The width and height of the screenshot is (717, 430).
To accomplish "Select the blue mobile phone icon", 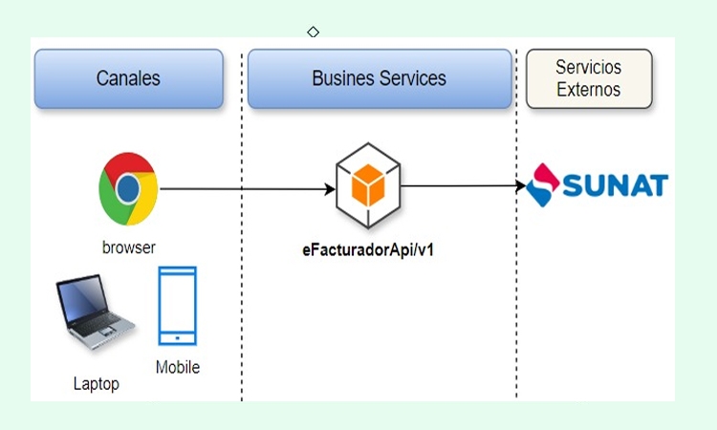I will 178,306.
